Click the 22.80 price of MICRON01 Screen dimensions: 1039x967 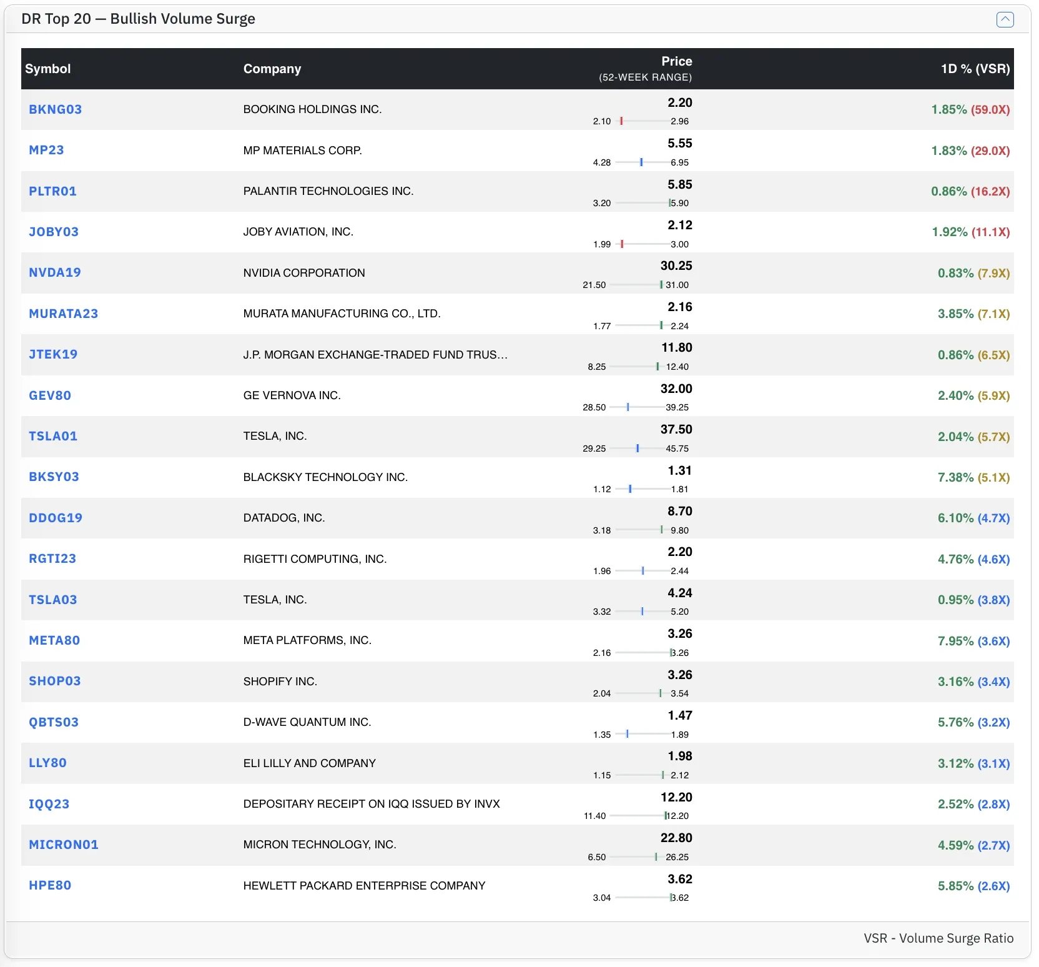coord(676,838)
